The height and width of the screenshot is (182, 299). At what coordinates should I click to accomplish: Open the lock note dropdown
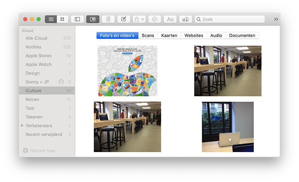click(139, 19)
